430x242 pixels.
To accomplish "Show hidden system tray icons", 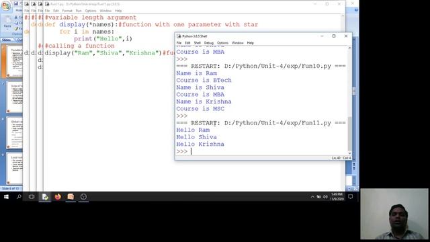I will [x=312, y=197].
